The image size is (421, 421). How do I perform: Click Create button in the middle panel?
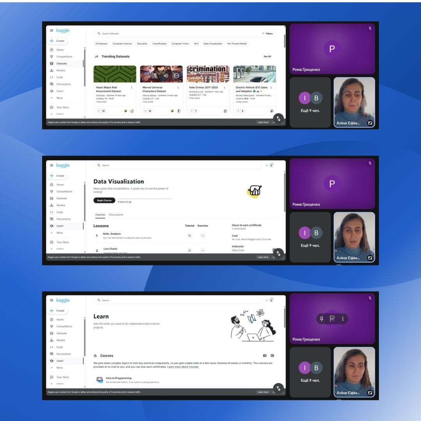click(x=58, y=176)
